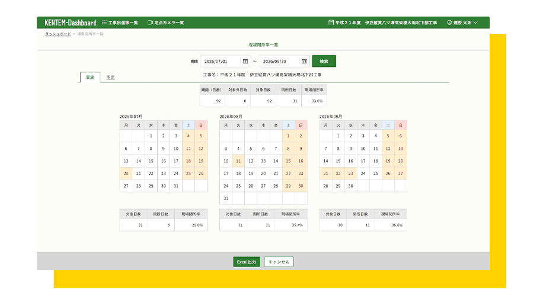Follow the ダッシュボード breadcrumb link
Viewport: 543px width, 305px height.
point(58,34)
